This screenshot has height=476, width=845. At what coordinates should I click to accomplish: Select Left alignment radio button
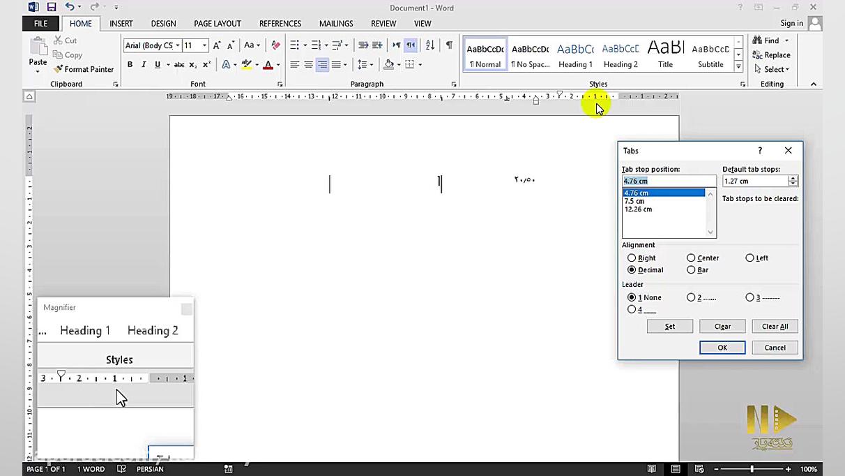(x=749, y=258)
